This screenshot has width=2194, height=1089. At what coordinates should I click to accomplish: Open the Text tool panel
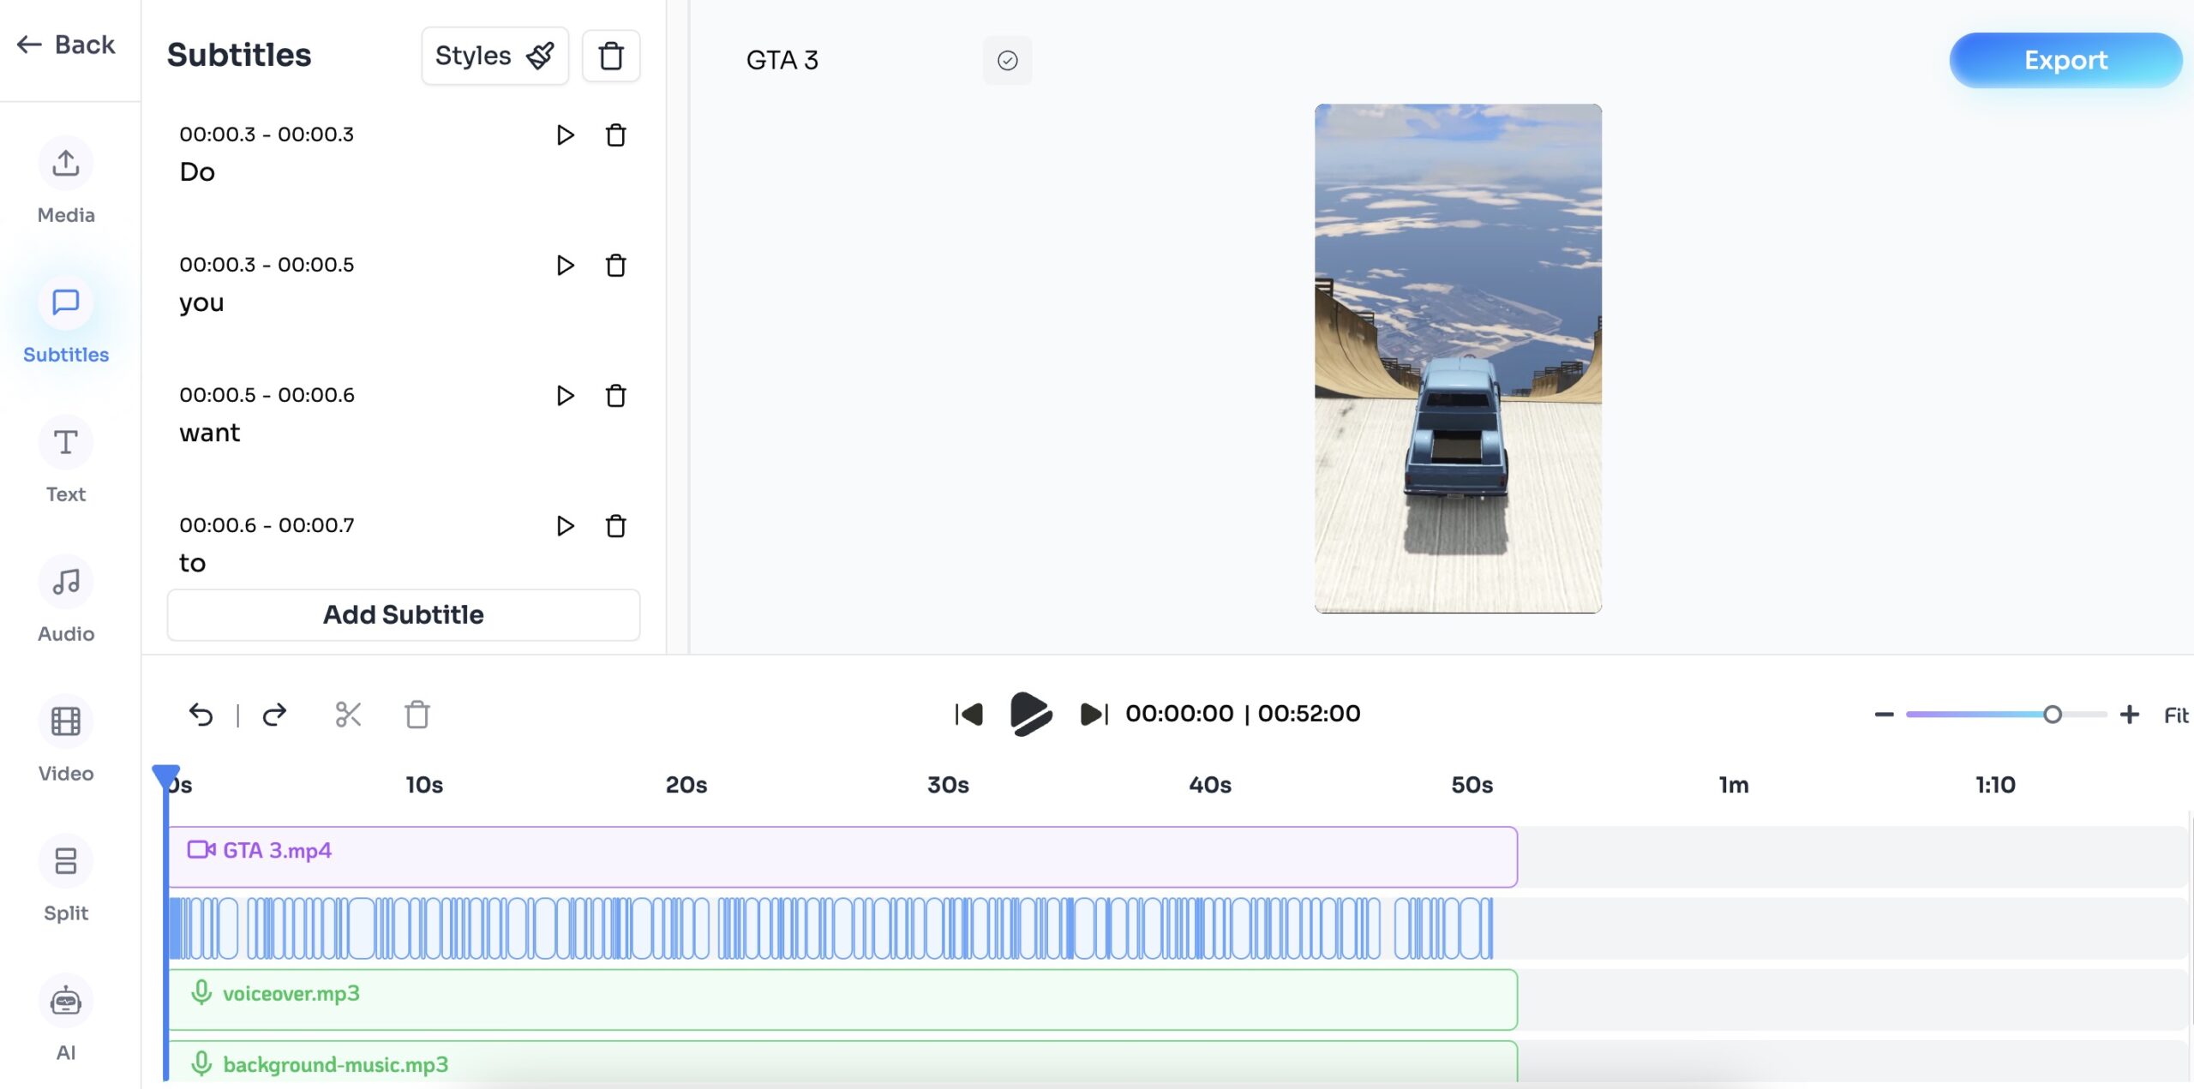point(66,460)
